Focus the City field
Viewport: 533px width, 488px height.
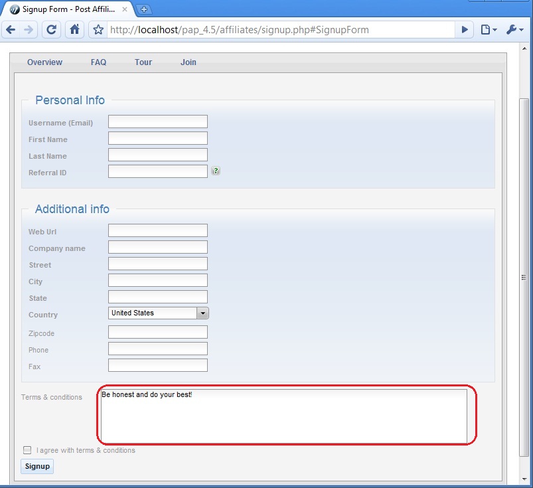(x=158, y=280)
